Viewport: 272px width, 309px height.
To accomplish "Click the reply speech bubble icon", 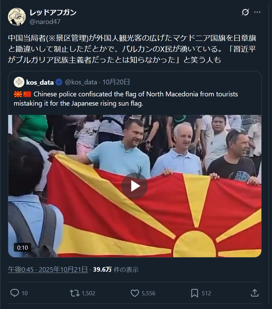I will pyautogui.click(x=15, y=293).
